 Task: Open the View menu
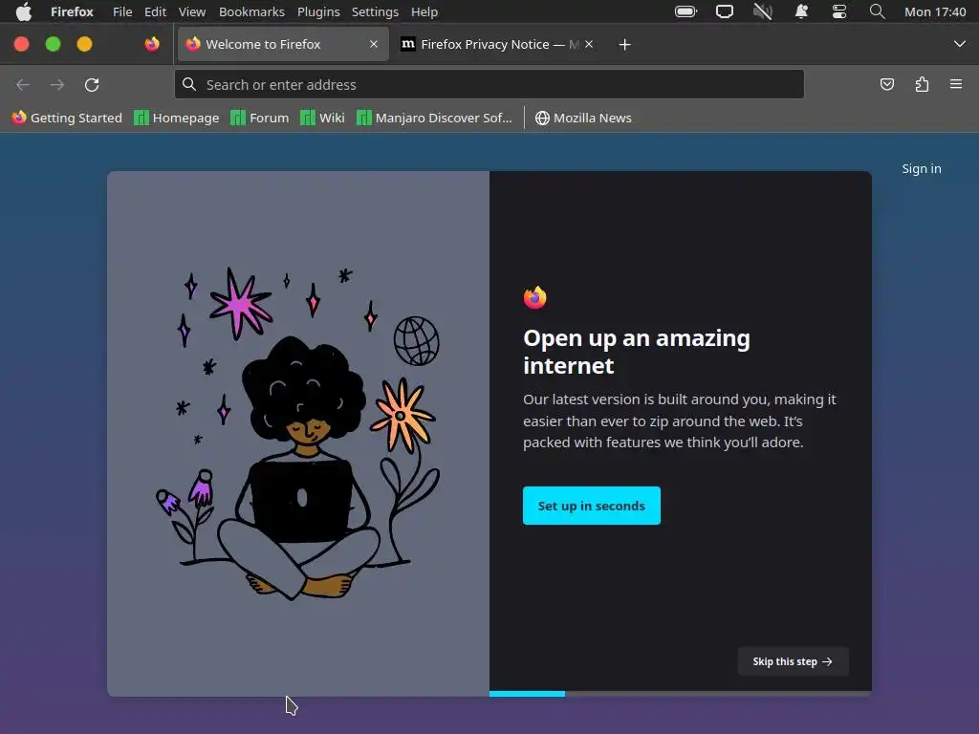(191, 11)
